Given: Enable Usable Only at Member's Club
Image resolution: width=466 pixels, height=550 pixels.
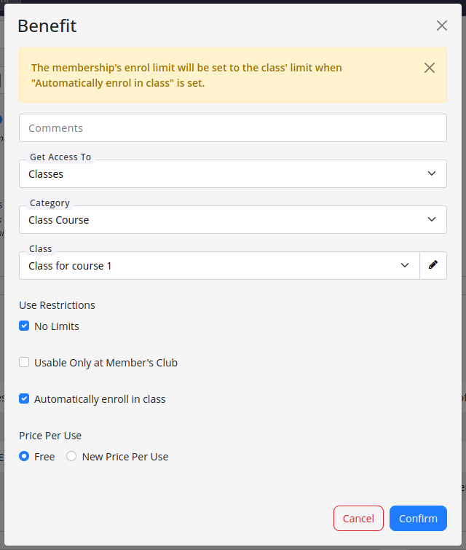Looking at the screenshot, I should tap(24, 363).
